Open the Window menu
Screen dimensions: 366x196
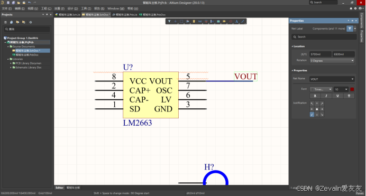[115, 8]
